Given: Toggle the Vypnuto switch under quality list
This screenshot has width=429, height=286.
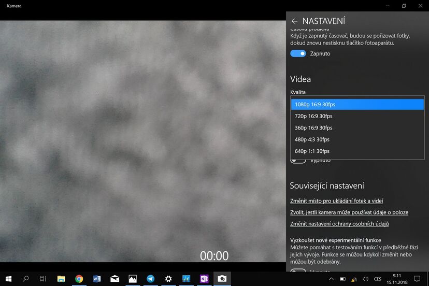Looking at the screenshot, I should [x=298, y=161].
